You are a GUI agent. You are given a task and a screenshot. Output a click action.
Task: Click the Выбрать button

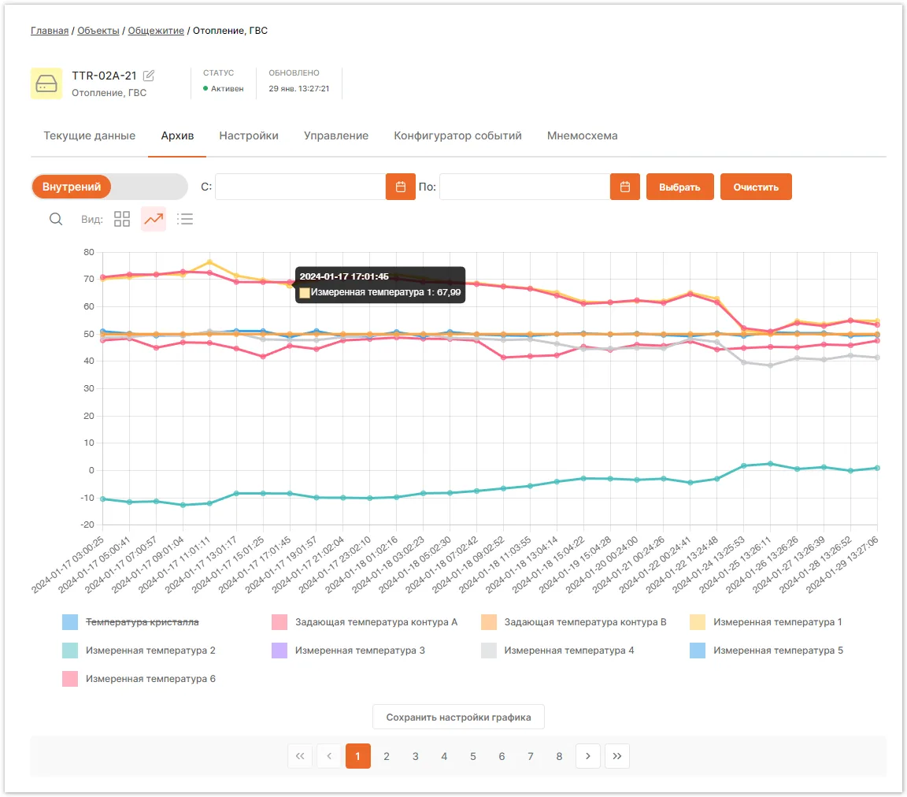click(x=679, y=187)
